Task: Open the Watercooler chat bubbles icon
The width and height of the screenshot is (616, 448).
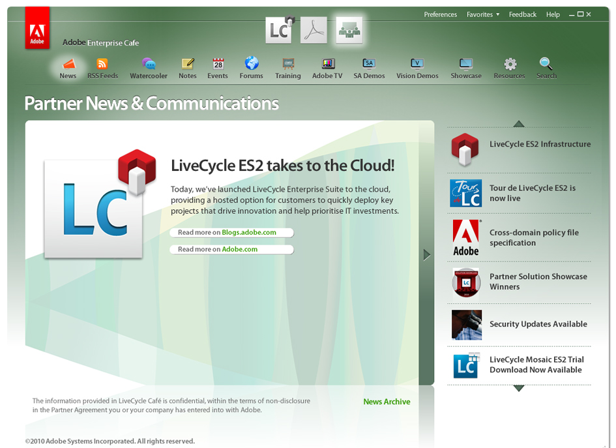Action: (x=149, y=64)
